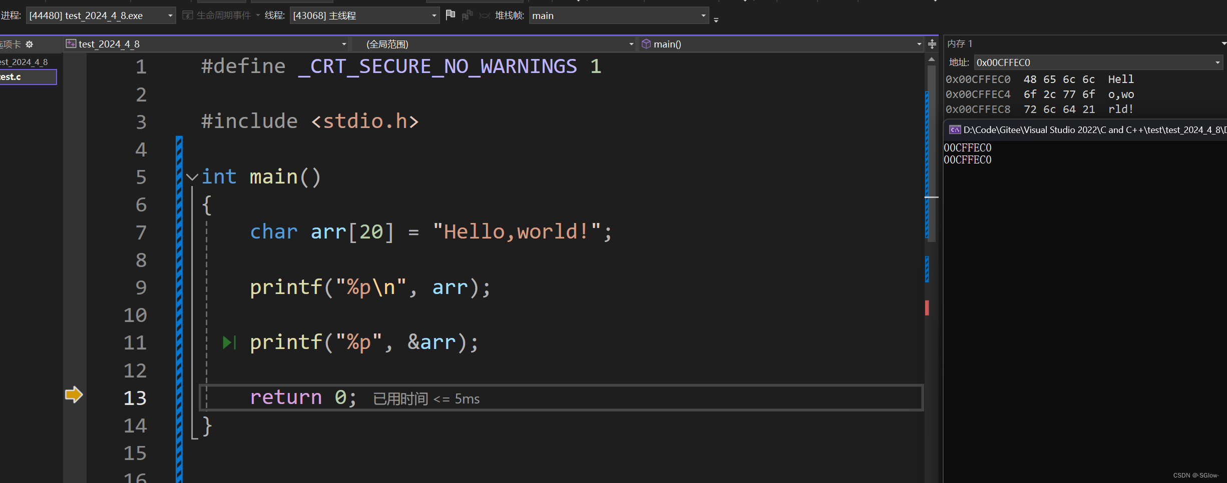Click memory row address 0x00CFFEC0
This screenshot has width=1227, height=483.
[x=978, y=79]
